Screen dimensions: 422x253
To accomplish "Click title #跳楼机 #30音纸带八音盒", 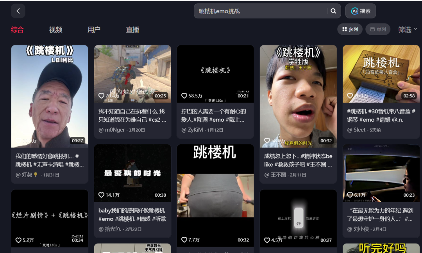I will point(381,115).
